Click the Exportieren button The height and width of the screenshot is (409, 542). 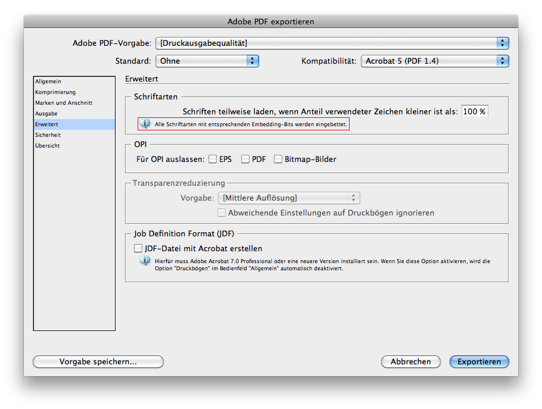479,361
